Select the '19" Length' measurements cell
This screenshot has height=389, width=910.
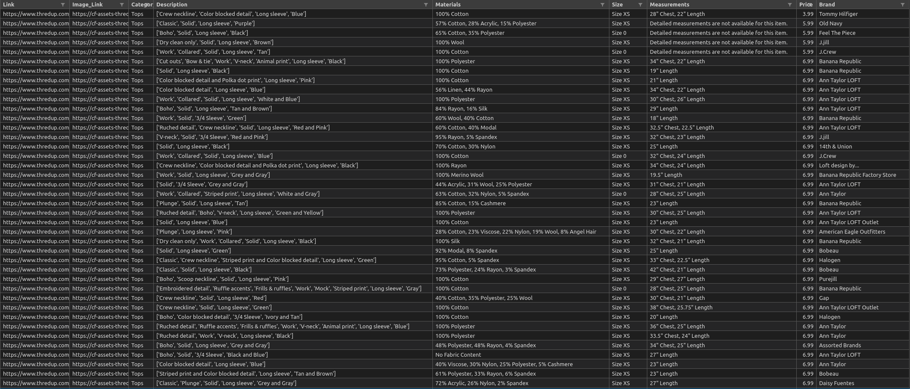[x=721, y=71]
